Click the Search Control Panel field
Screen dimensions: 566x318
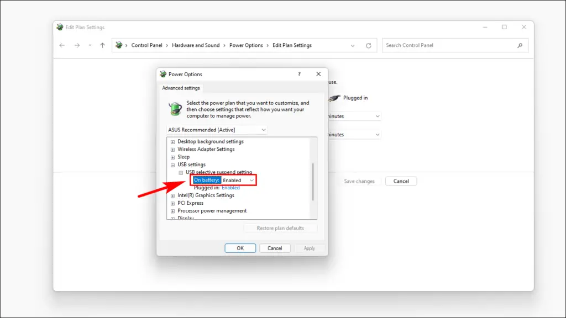(x=455, y=45)
